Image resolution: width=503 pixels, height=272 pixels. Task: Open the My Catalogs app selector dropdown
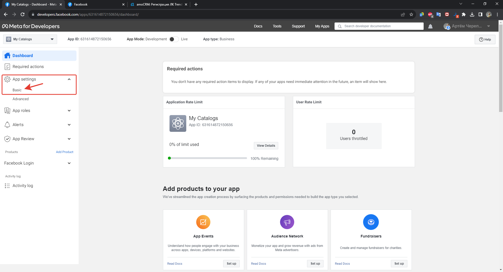30,39
